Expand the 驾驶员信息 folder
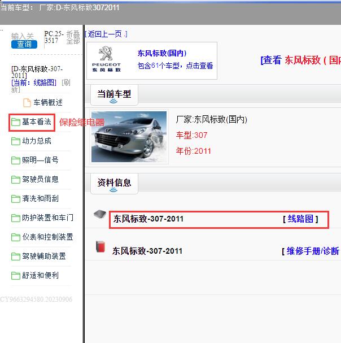 pyautogui.click(x=40, y=179)
